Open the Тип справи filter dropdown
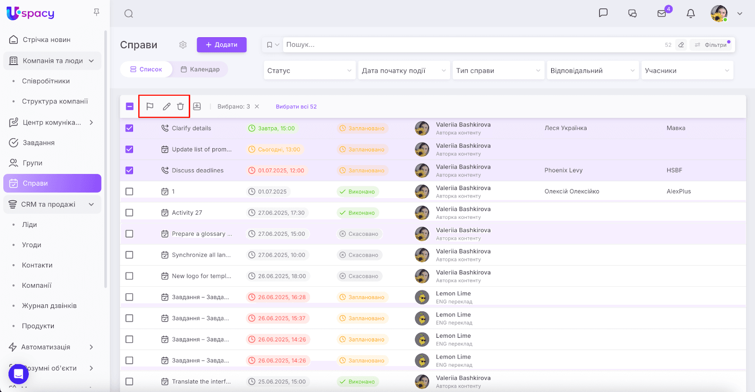The image size is (755, 392). tap(498, 71)
